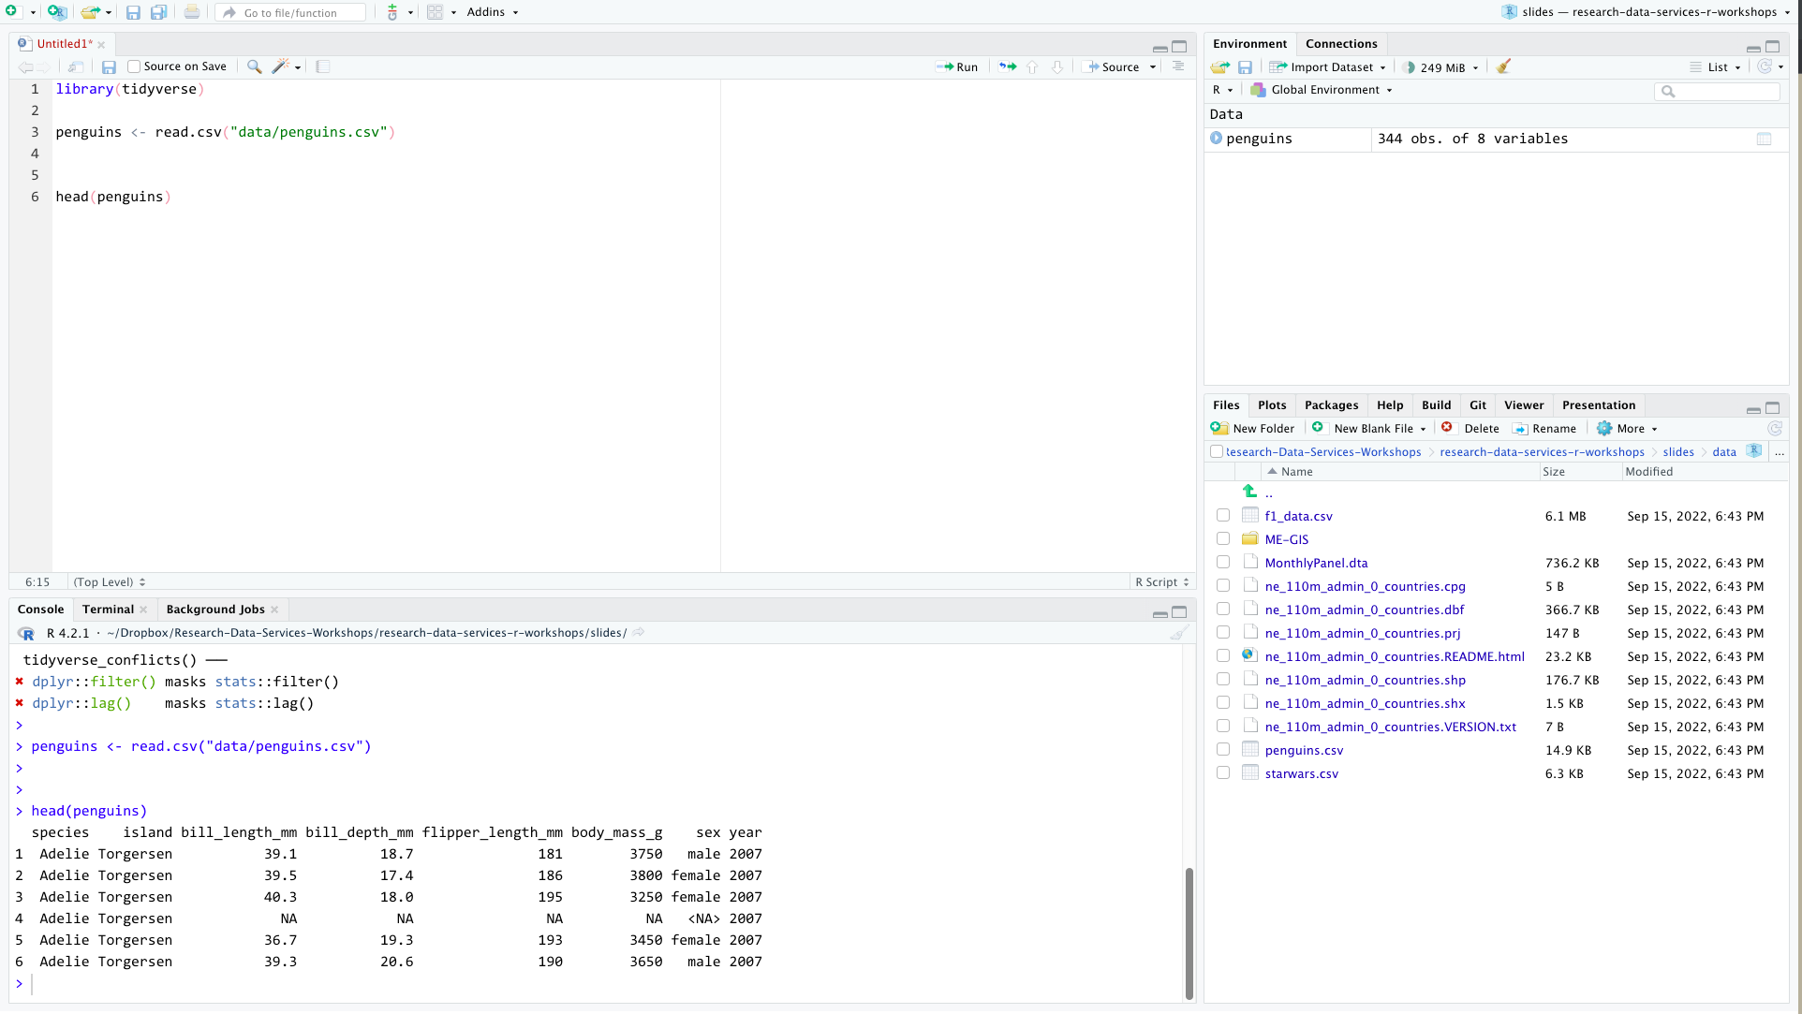Switch to the Terminal tab
Image resolution: width=1802 pixels, height=1014 pixels.
click(x=108, y=610)
